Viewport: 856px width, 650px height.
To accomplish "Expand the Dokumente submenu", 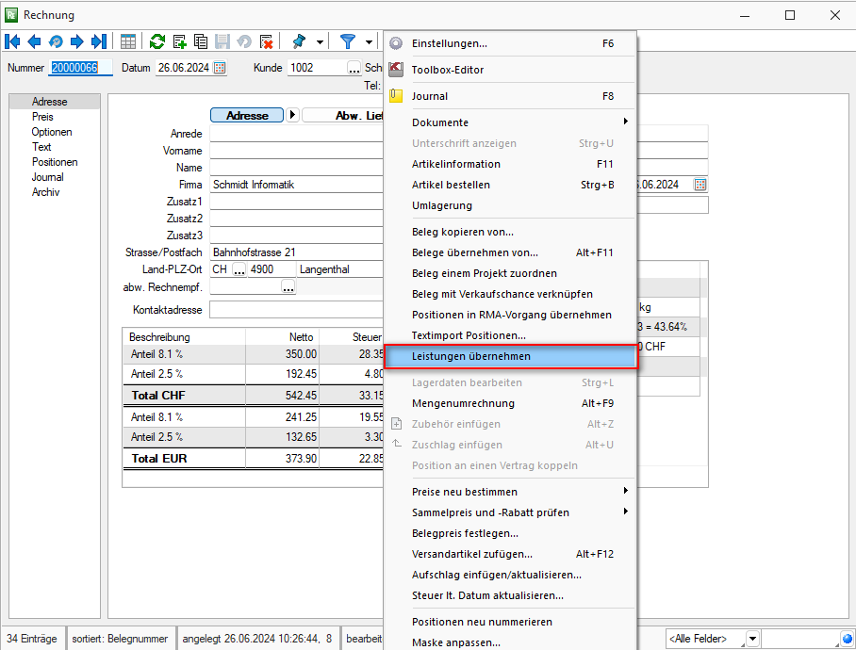I will pyautogui.click(x=510, y=122).
